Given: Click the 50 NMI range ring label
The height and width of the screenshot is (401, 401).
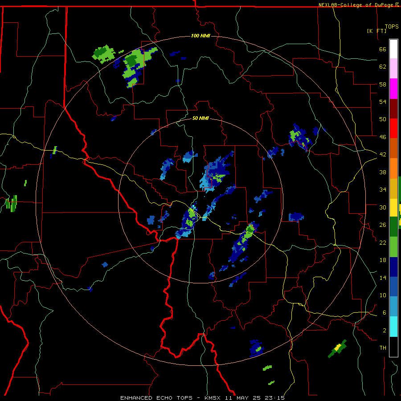Looking at the screenshot, I should point(200,118).
